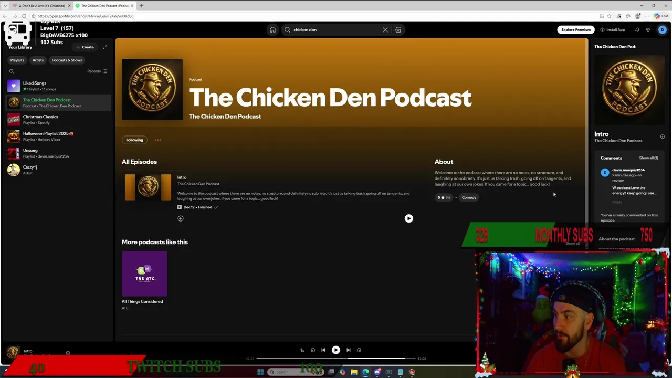672x378 pixels.
Task: Toggle the Following button
Action: (x=134, y=140)
